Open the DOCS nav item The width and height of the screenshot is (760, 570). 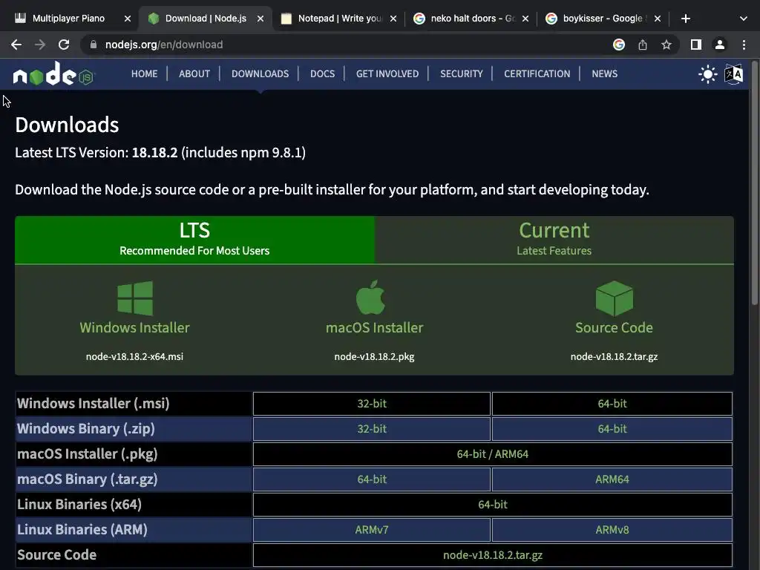[x=322, y=73]
